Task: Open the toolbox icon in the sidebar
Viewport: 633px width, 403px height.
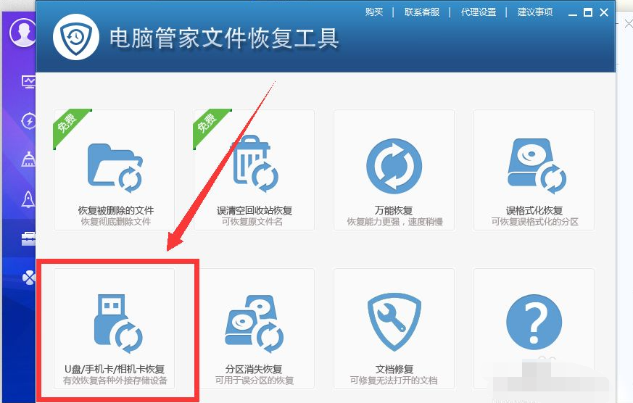Action: tap(29, 238)
